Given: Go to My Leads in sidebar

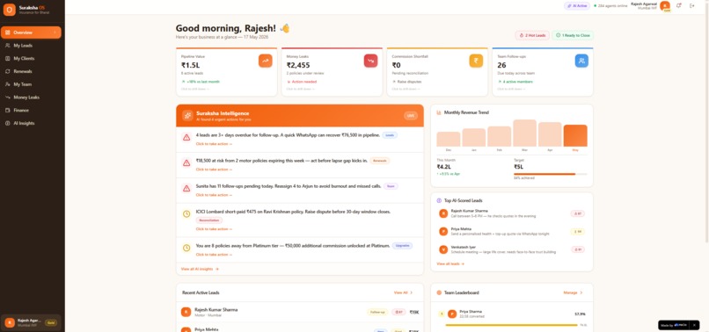Looking at the screenshot, I should [31, 46].
